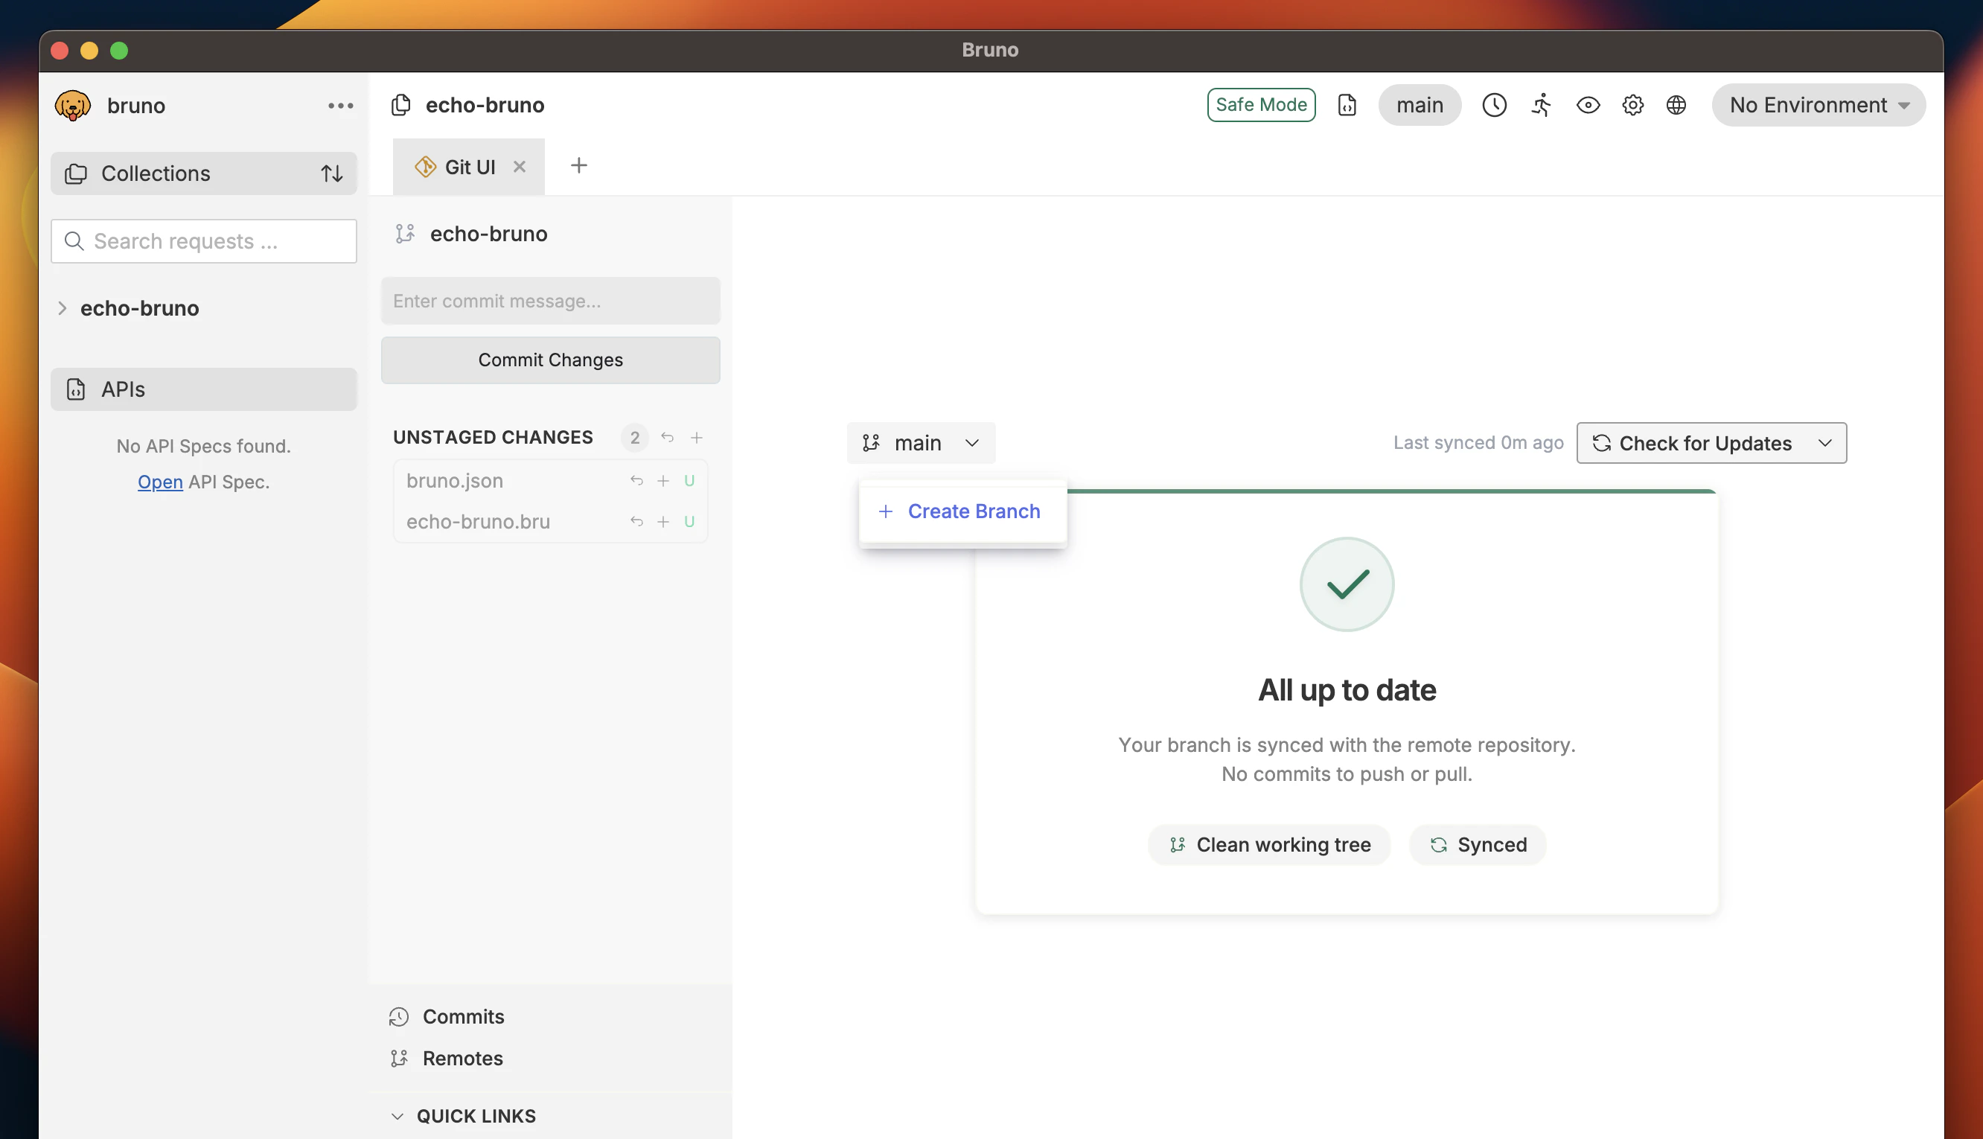1983x1139 pixels.
Task: Open the Commits section in the Git panel
Action: pyautogui.click(x=463, y=1016)
